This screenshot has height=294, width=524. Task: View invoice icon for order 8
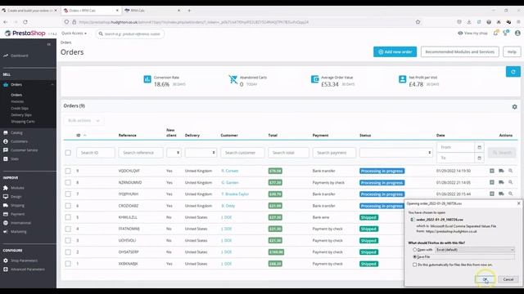(491, 182)
